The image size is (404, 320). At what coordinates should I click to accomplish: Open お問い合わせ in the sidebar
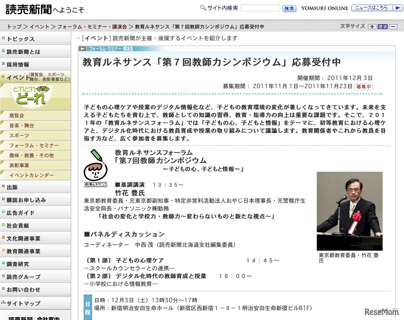(35, 289)
